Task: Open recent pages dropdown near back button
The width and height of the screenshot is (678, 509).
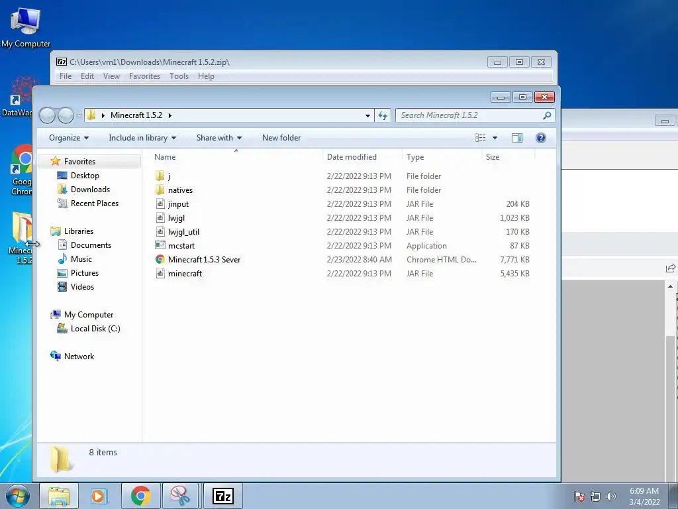Action: click(x=79, y=115)
